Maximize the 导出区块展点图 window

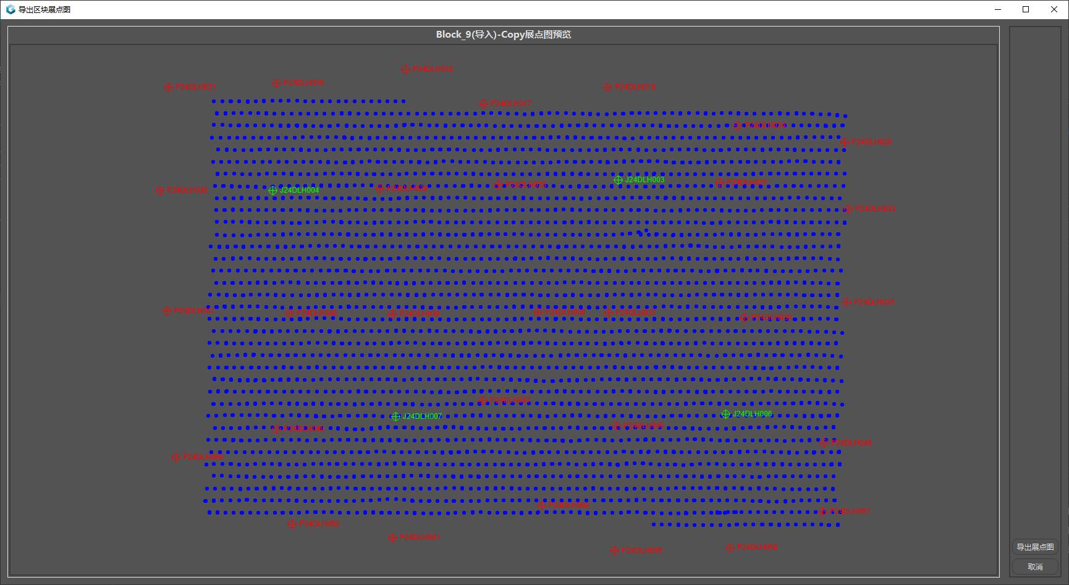click(1026, 9)
